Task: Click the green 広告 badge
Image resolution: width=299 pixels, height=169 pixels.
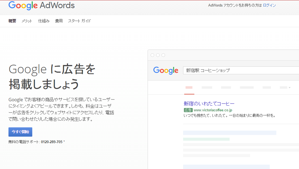Action: (188, 110)
